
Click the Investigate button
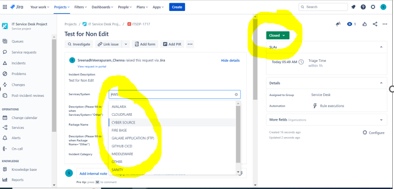click(x=78, y=44)
